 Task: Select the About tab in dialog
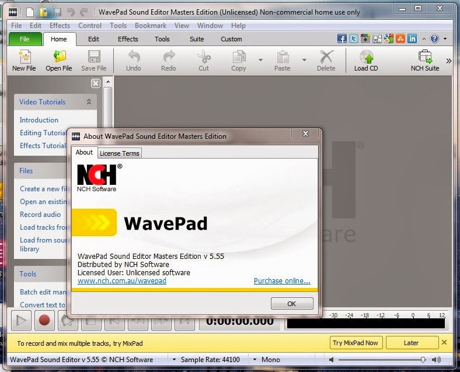pyautogui.click(x=84, y=152)
